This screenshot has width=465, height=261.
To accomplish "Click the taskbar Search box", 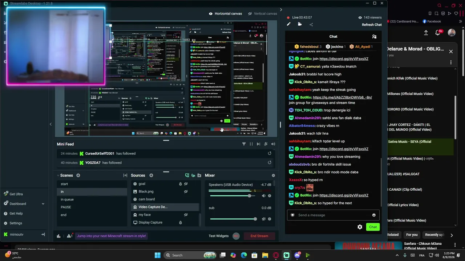I will tap(190, 255).
